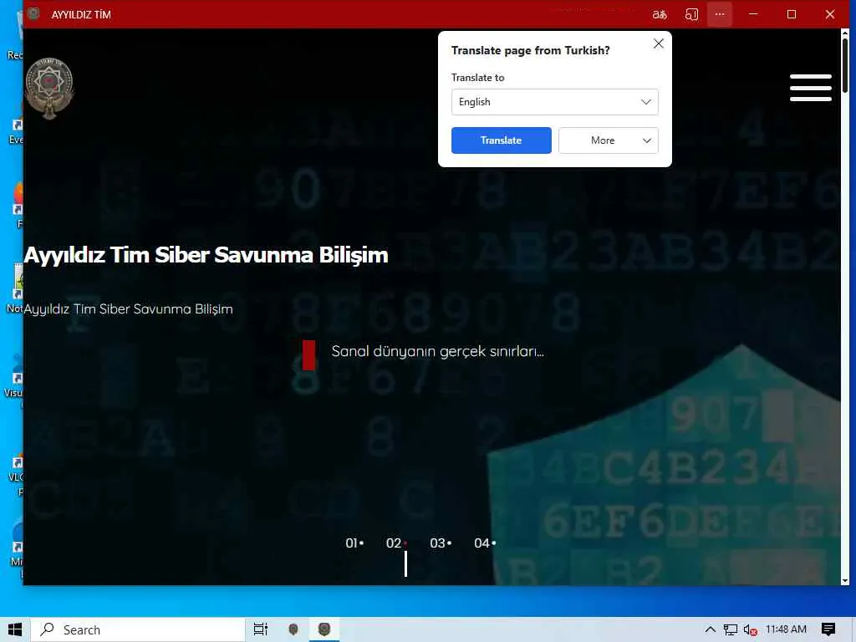Open the hamburger menu on the website

click(x=811, y=88)
